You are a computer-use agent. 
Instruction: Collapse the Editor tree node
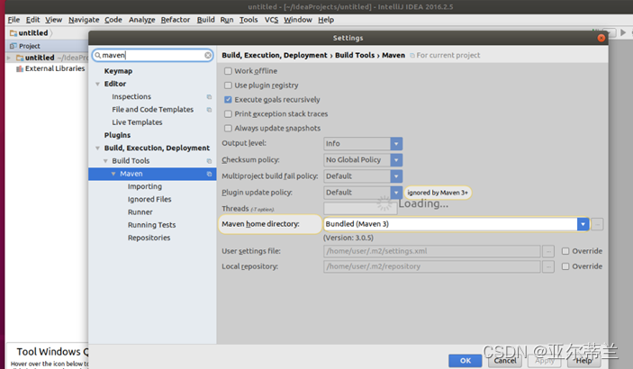coord(97,84)
